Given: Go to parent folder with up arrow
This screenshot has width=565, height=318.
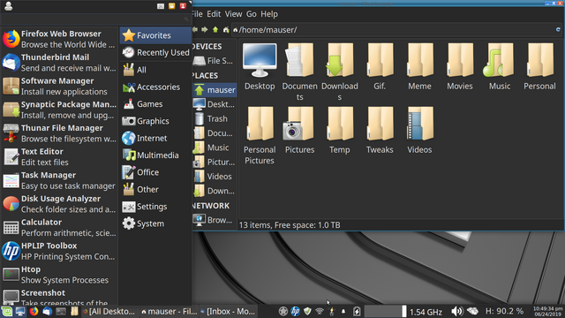Looking at the screenshot, I should (215, 29).
